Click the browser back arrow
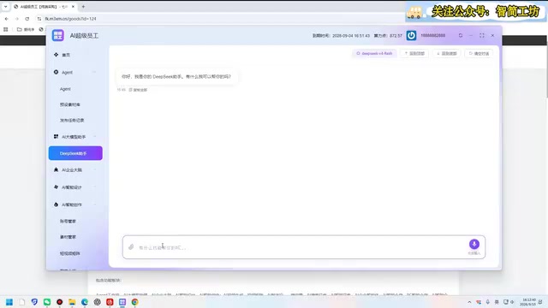Screen dimensions: 548x308 click(7, 19)
